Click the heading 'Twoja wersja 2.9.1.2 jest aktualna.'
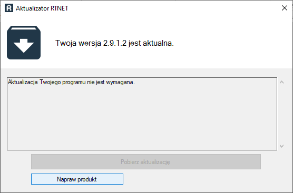The image size is (293, 193). [114, 43]
